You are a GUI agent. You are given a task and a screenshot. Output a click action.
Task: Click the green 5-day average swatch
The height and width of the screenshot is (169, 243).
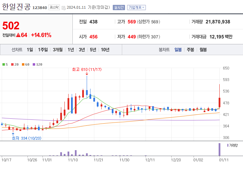click(x=3, y=64)
